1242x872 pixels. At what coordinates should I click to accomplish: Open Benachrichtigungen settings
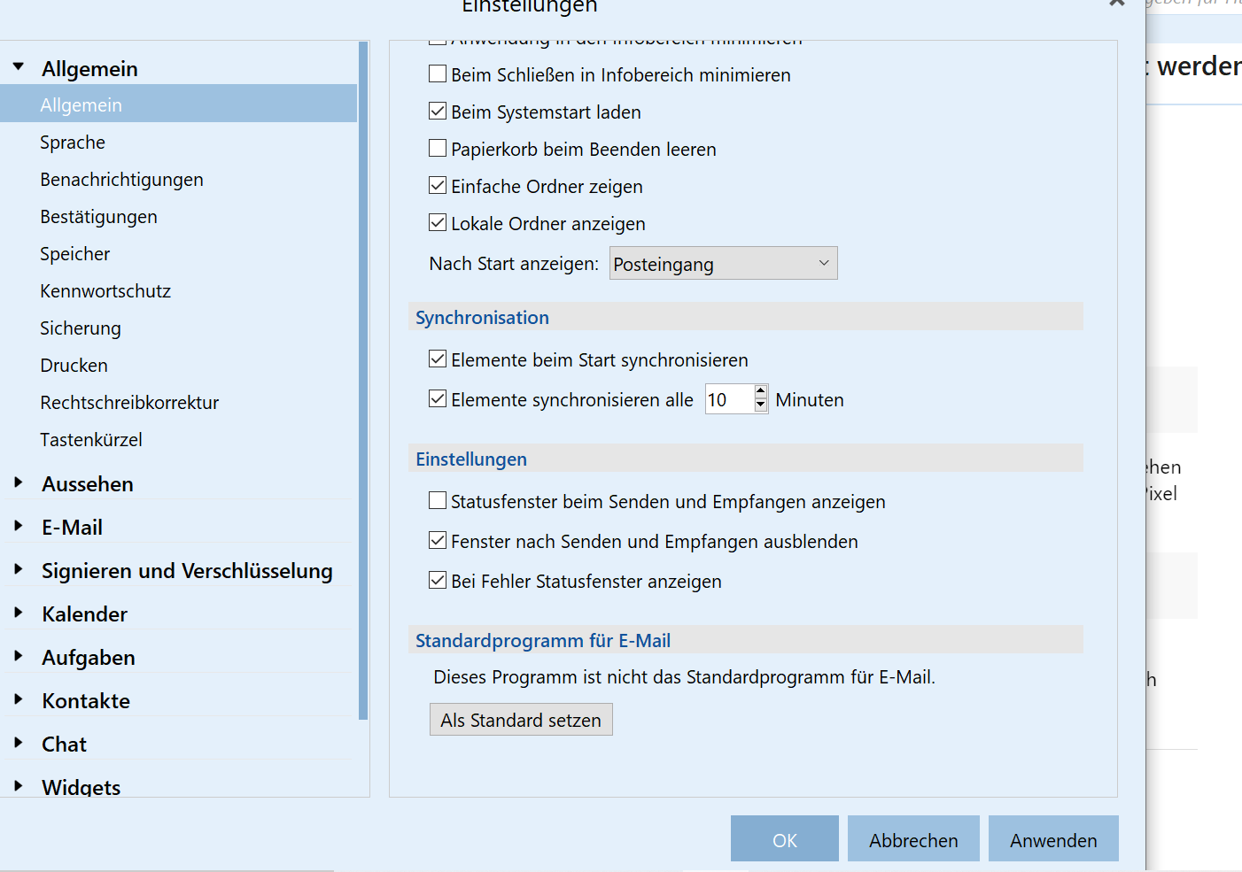tap(121, 180)
